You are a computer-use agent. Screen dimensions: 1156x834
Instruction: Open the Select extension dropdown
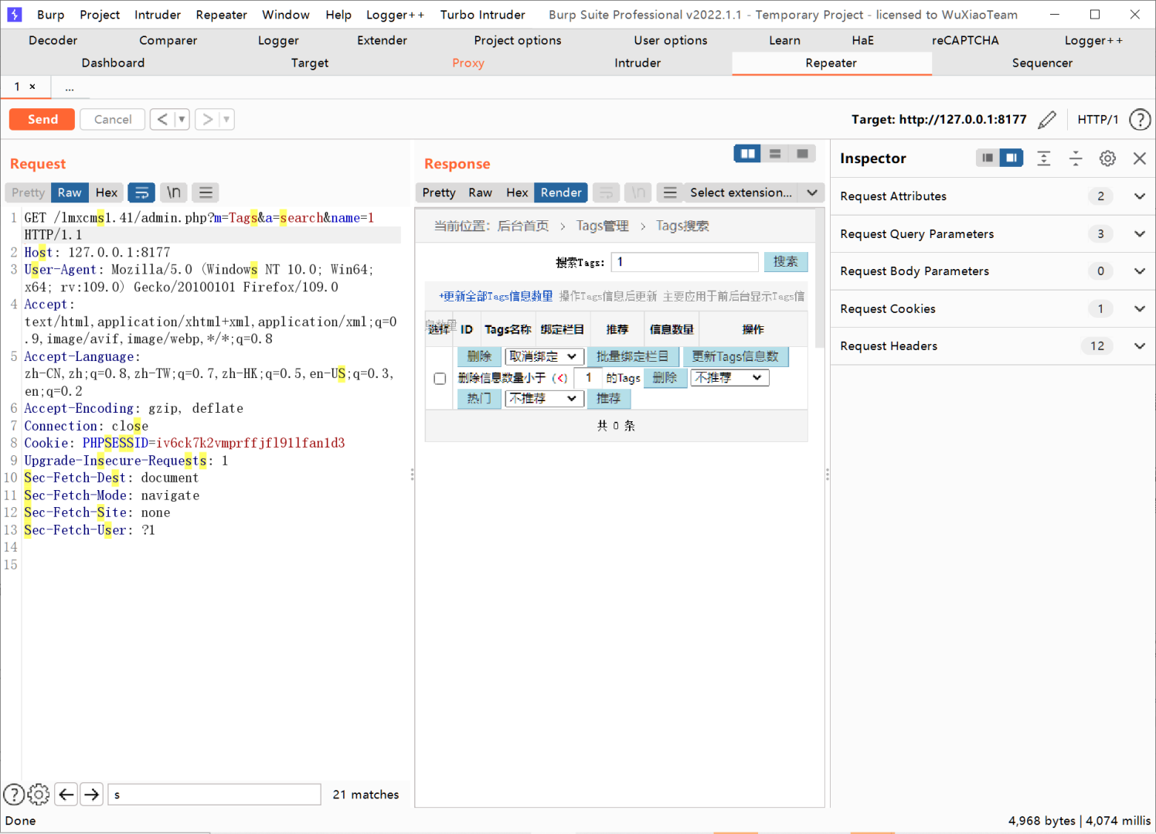point(812,192)
